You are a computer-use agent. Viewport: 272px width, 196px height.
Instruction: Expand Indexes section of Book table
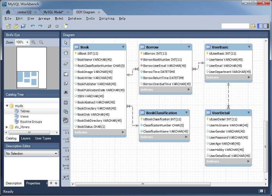(123, 132)
